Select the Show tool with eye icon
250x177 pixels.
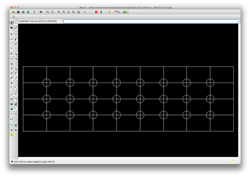click(16, 23)
